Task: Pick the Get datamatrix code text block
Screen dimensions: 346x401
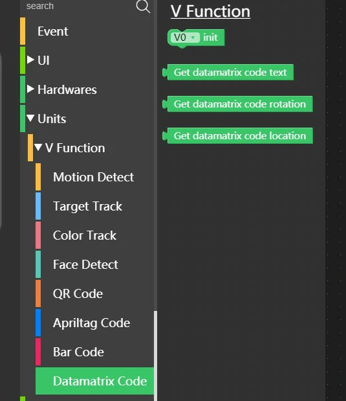Action: tap(228, 73)
